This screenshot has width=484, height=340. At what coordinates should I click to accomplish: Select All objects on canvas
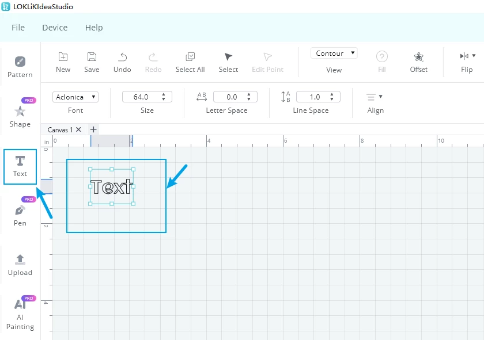190,63
